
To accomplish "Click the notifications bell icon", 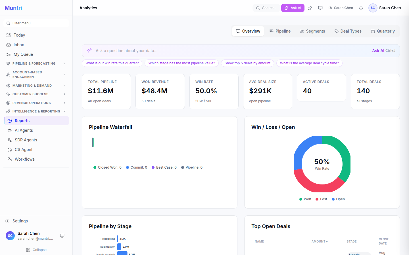I will (x=361, y=8).
